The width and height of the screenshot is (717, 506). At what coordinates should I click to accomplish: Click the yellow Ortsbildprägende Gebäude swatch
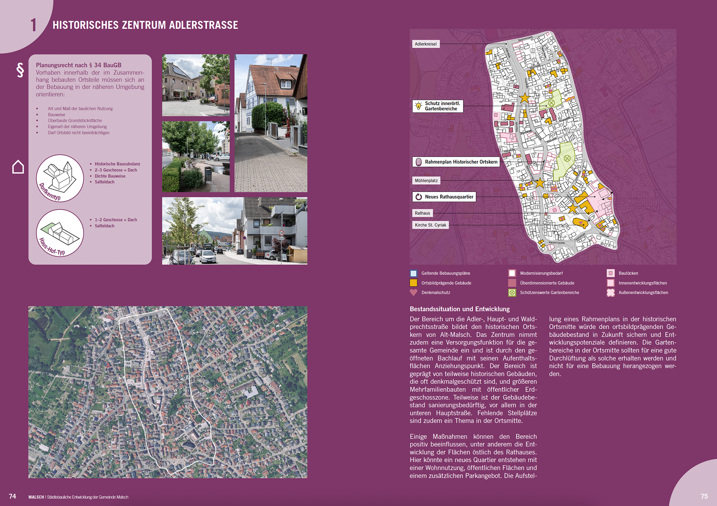pyautogui.click(x=413, y=283)
